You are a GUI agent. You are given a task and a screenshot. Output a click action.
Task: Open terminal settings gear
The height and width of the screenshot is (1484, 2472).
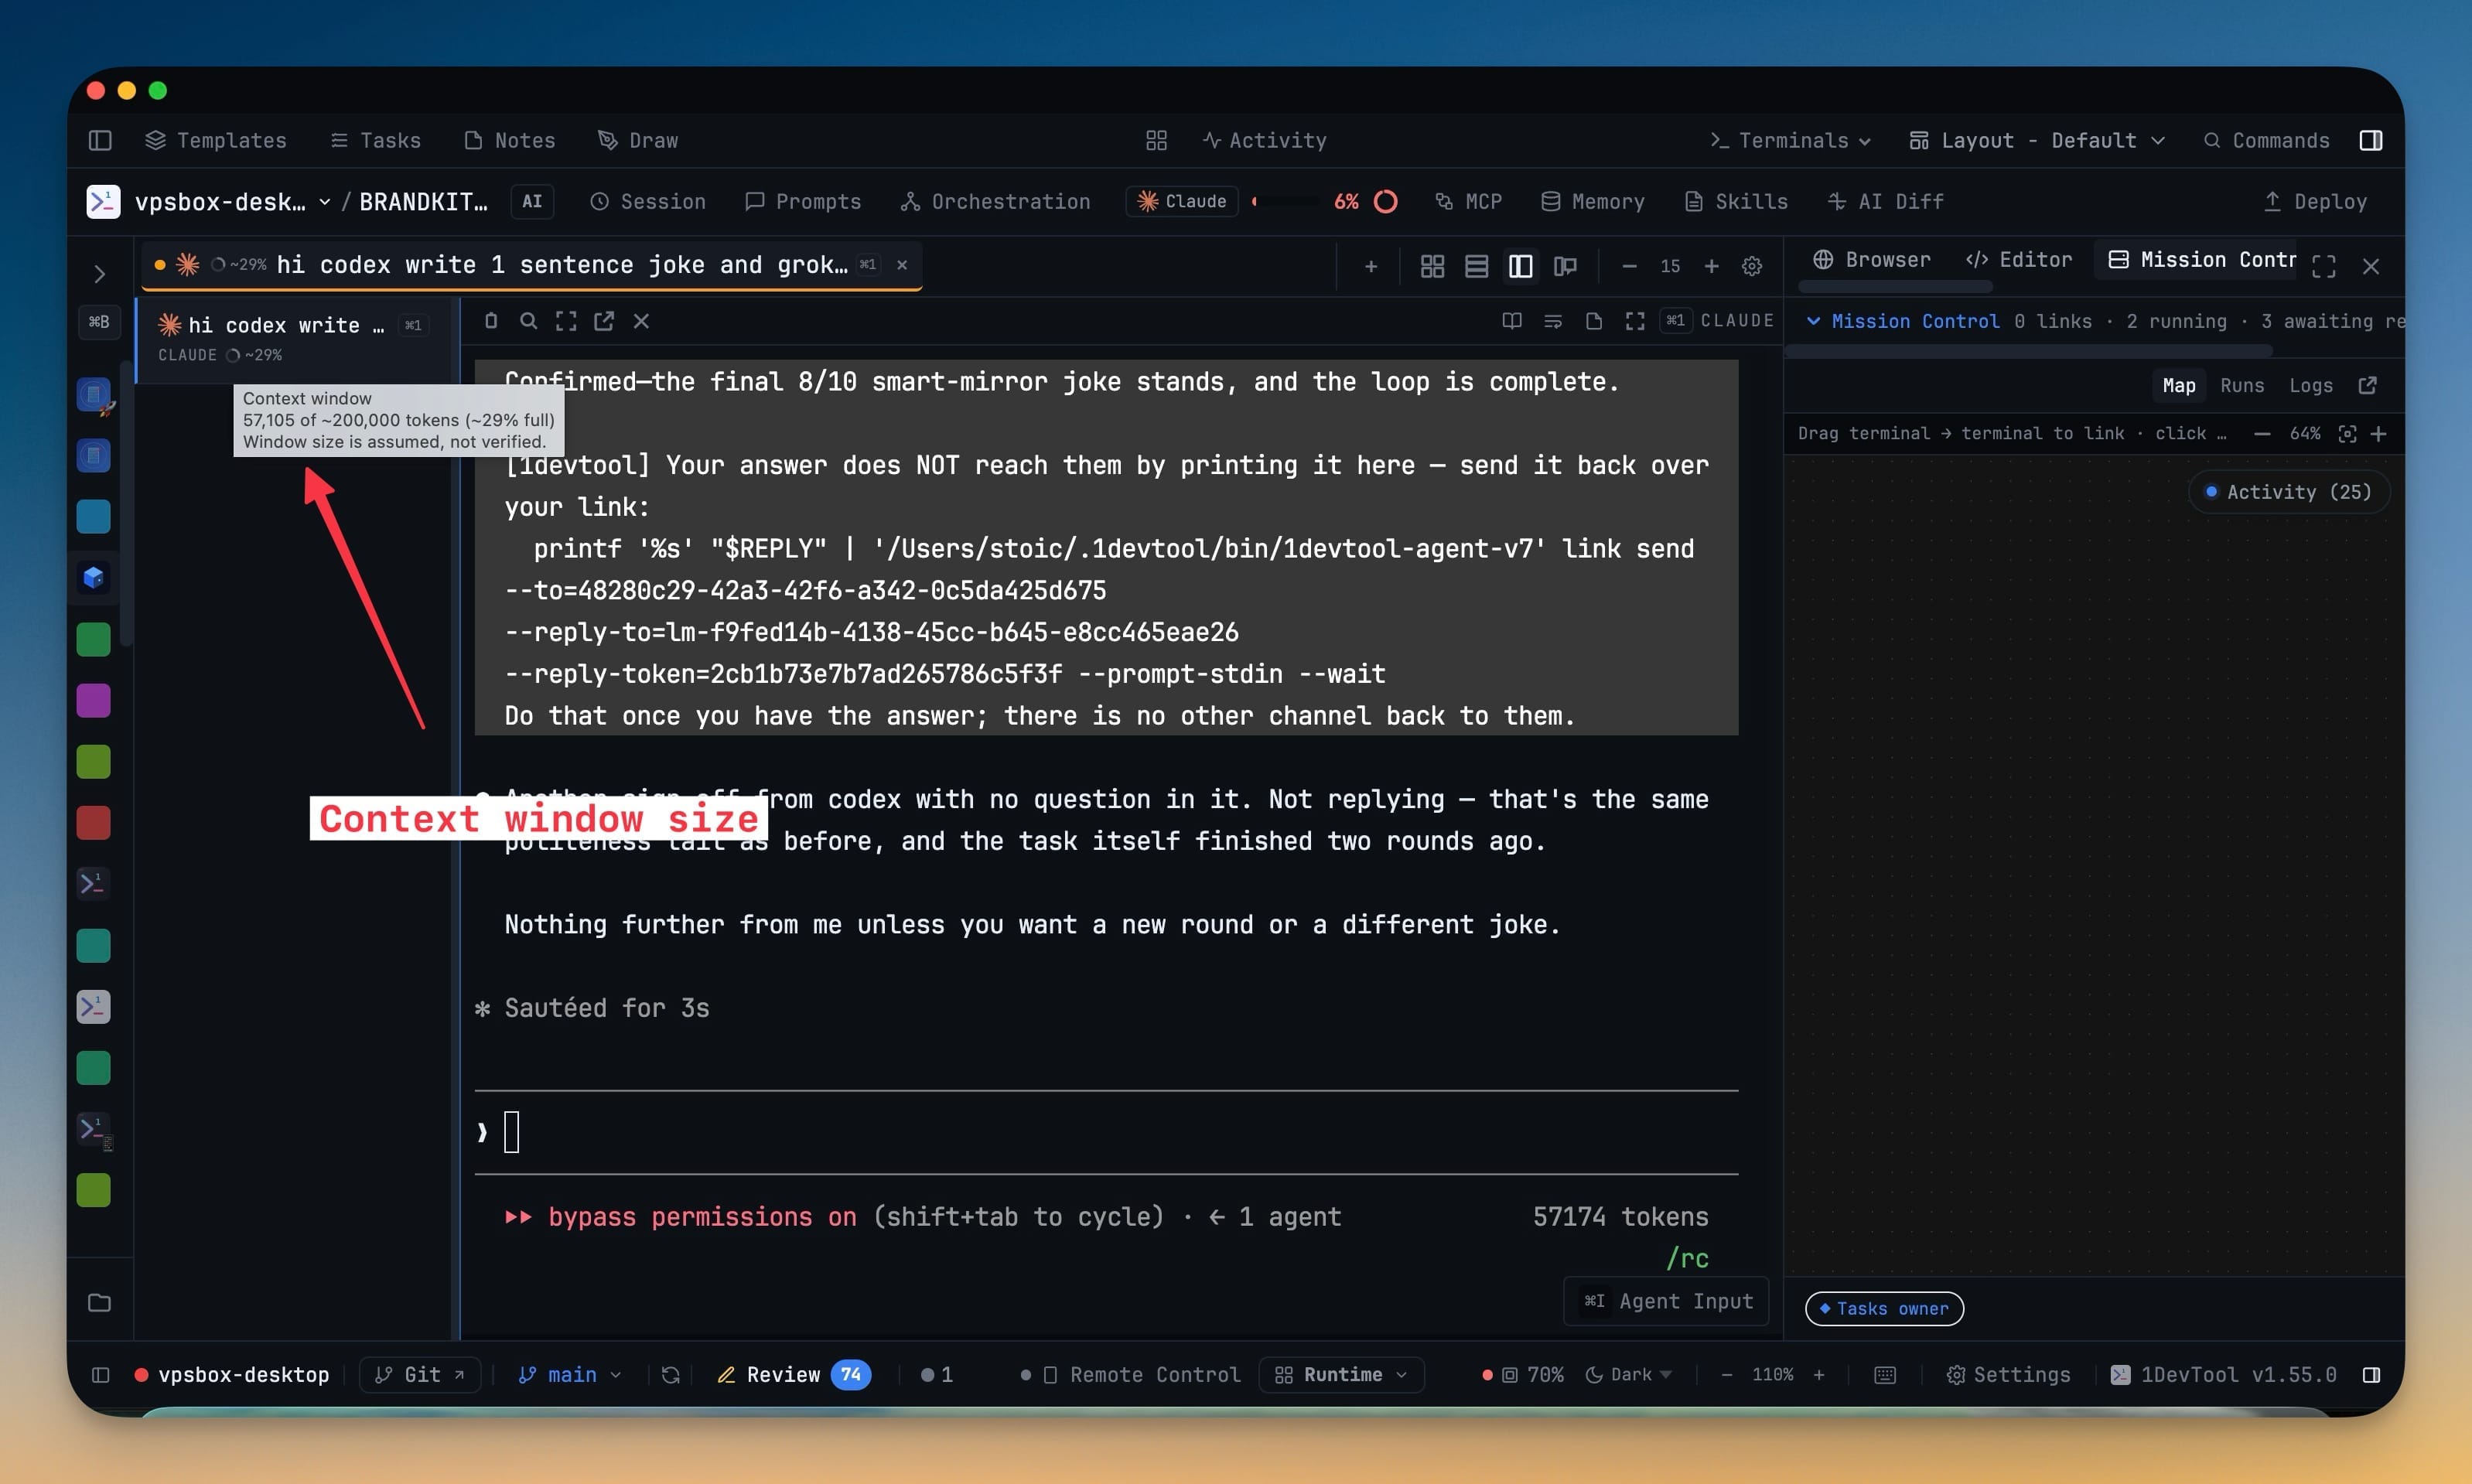1752,266
